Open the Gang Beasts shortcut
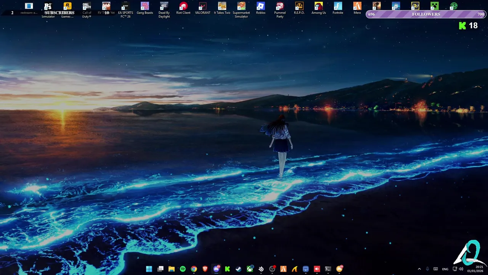Screen dimensions: 488x275 (145, 8)
